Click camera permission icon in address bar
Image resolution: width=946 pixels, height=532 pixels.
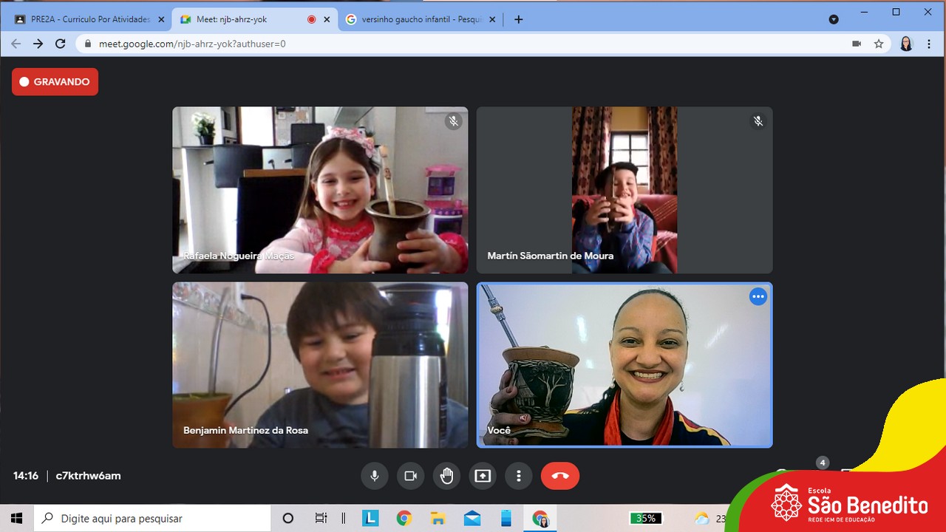[857, 44]
